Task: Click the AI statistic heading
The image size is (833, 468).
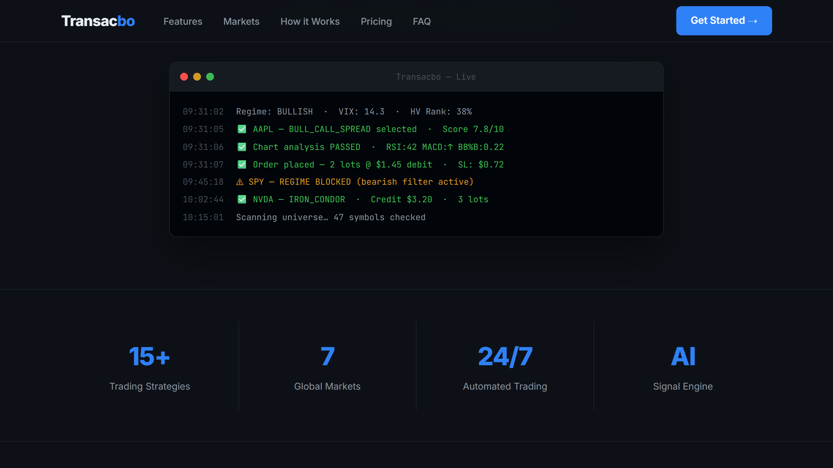Action: pos(683,356)
